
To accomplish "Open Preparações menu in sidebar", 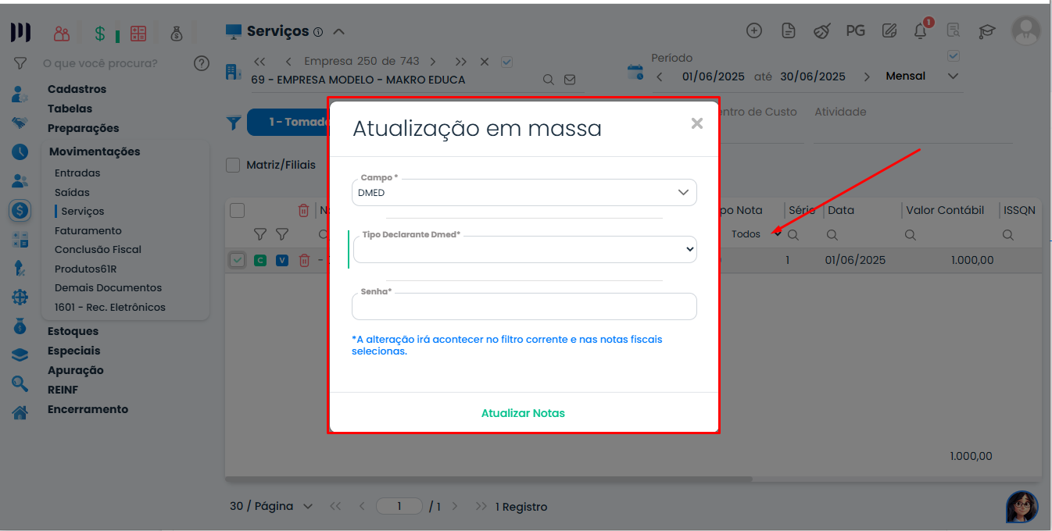I will click(83, 128).
